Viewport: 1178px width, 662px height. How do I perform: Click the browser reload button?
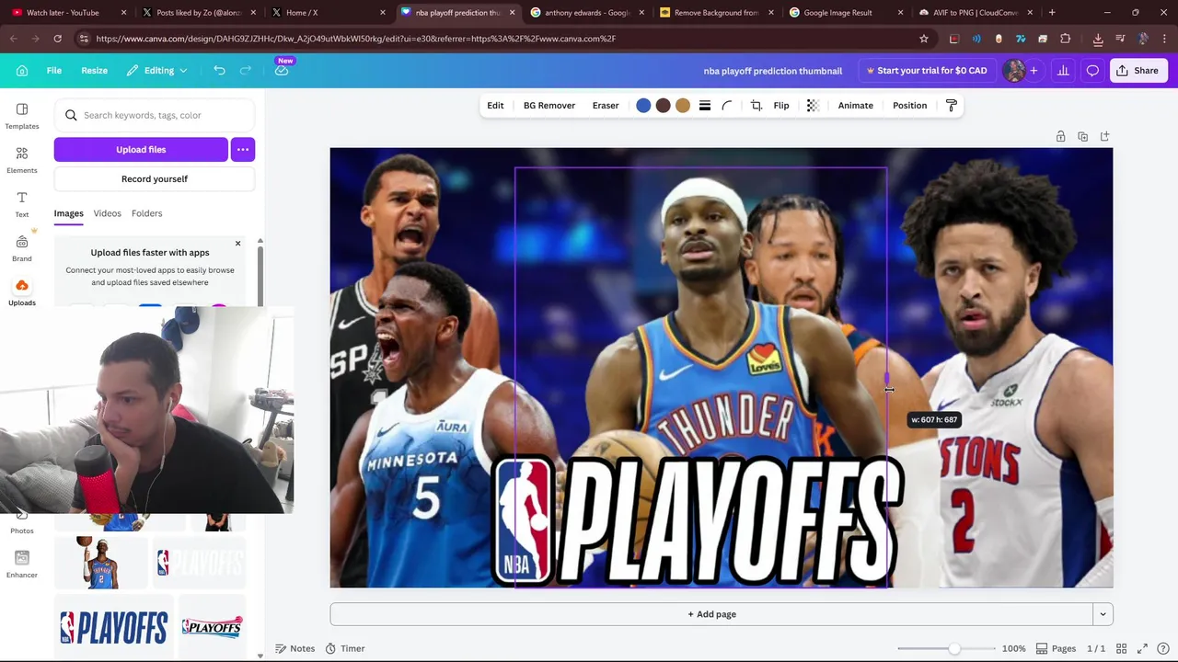pyautogui.click(x=57, y=39)
